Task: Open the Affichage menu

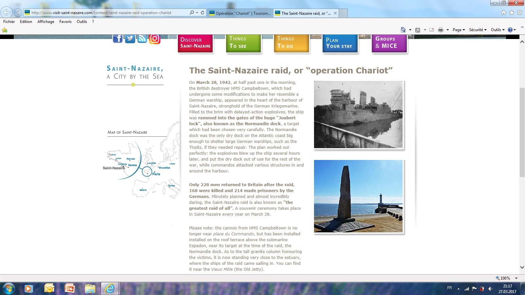Action: [46, 22]
